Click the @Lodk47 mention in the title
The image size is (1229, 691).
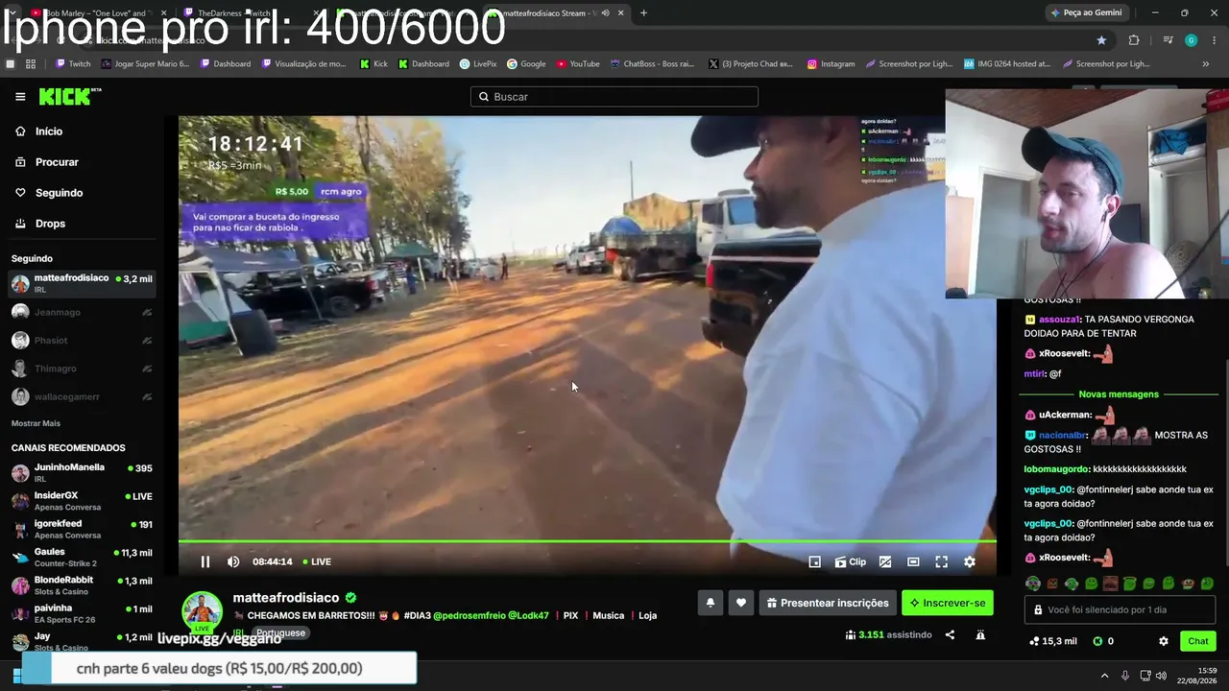tap(528, 616)
